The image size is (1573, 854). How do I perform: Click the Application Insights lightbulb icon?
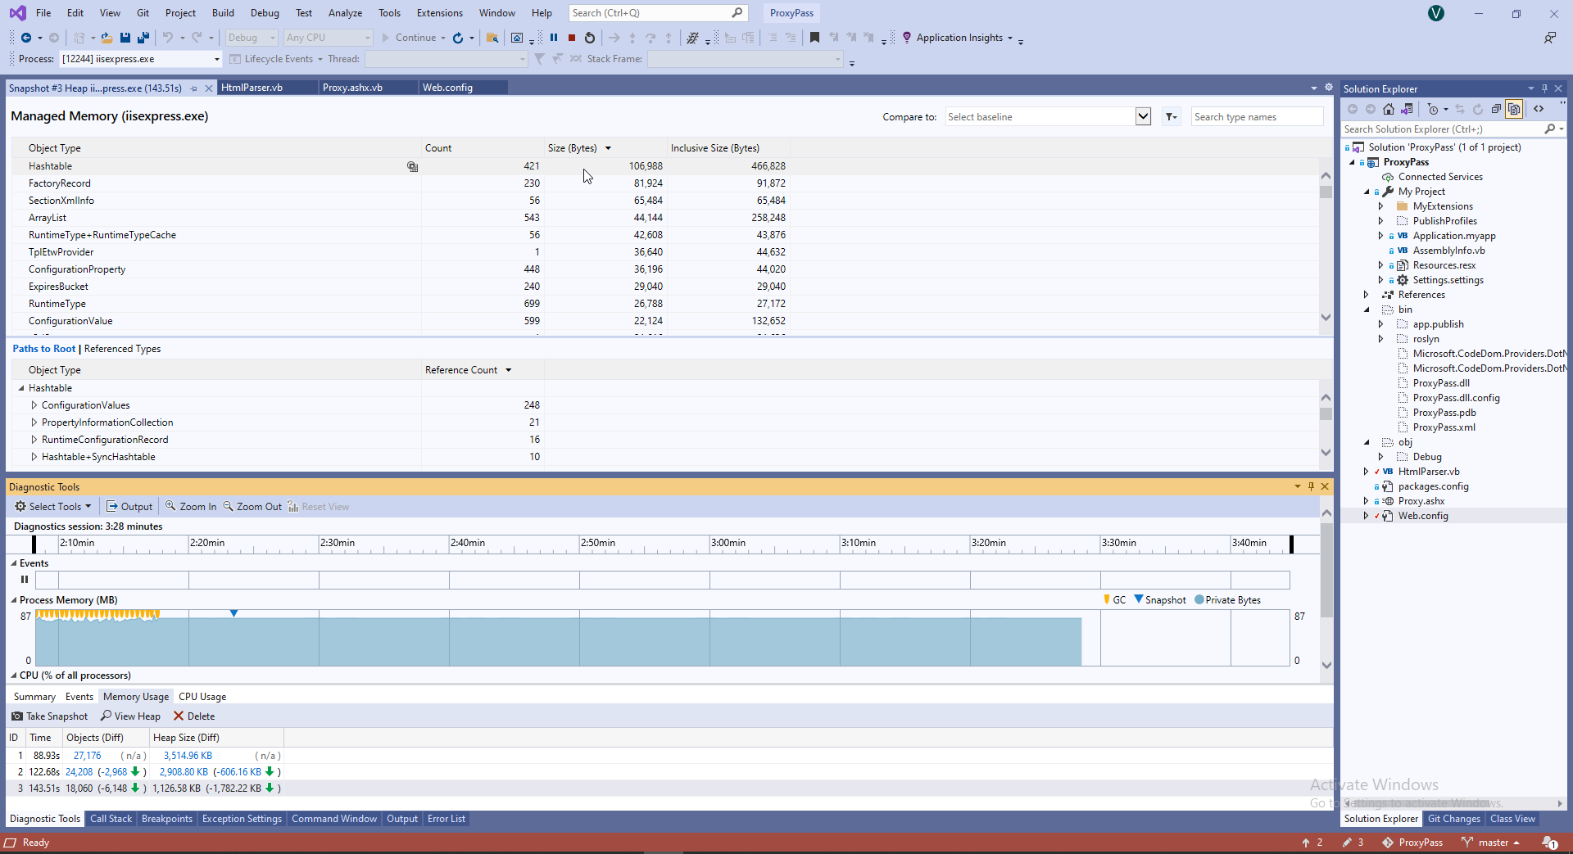click(907, 38)
